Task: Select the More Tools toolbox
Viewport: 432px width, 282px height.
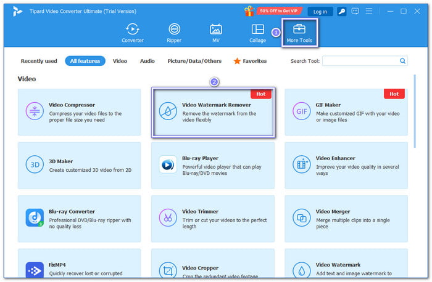Action: (299, 33)
